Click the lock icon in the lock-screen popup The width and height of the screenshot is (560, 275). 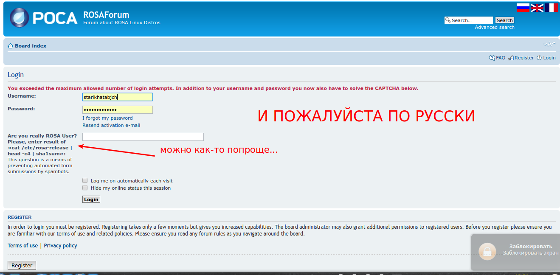click(487, 251)
